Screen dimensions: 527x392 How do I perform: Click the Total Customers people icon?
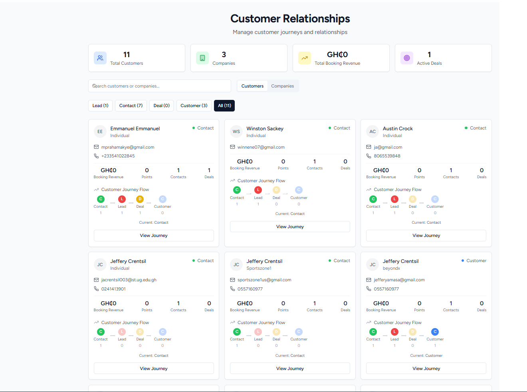coord(100,58)
